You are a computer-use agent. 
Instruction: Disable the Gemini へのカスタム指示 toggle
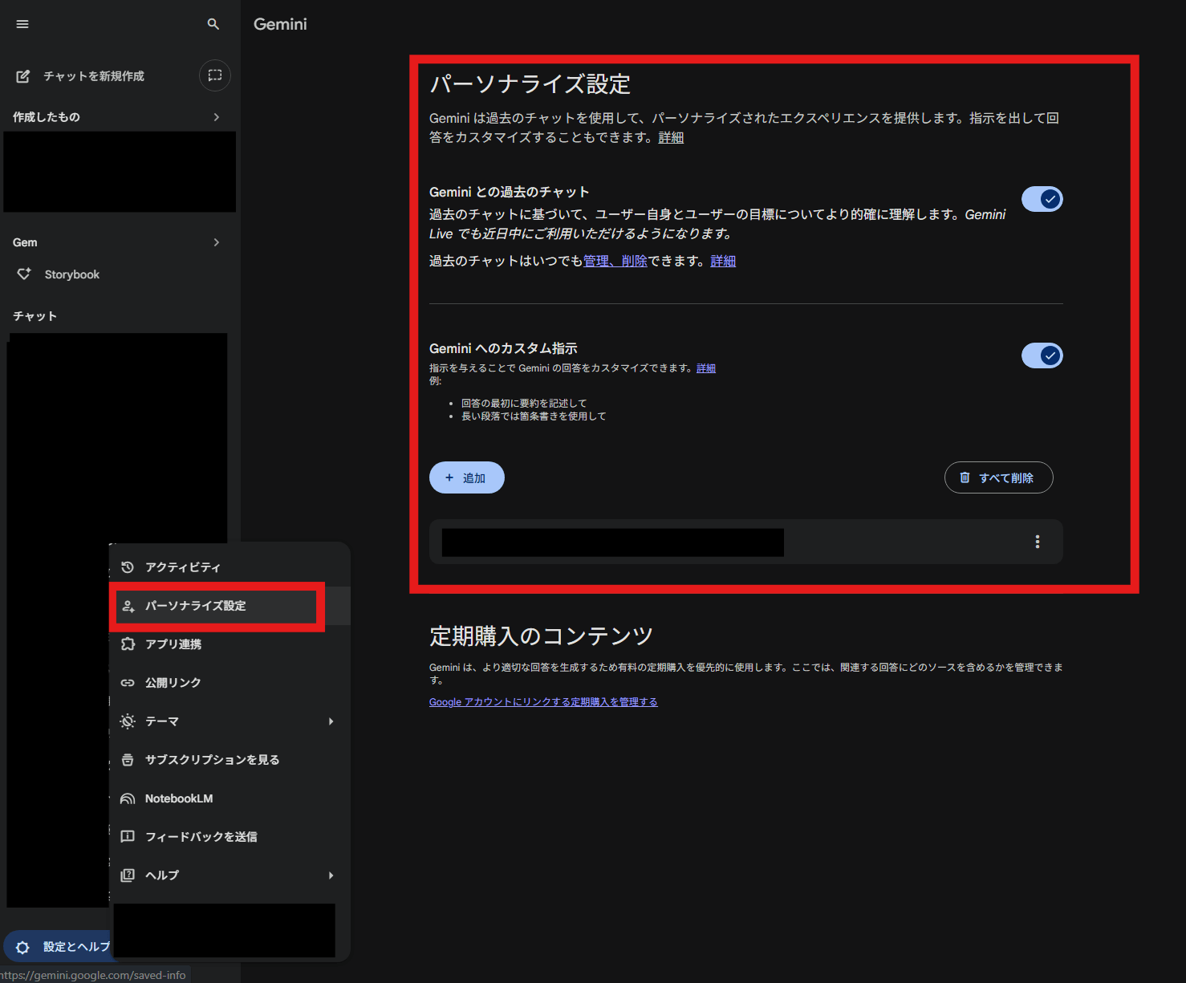point(1042,355)
